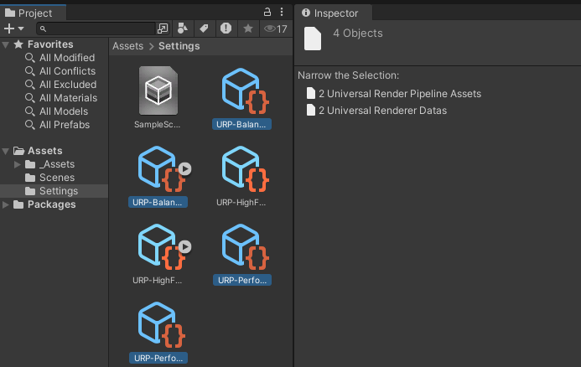Screen dimensions: 581x367
Task: Toggle the Project panel lock icon
Action: click(267, 12)
